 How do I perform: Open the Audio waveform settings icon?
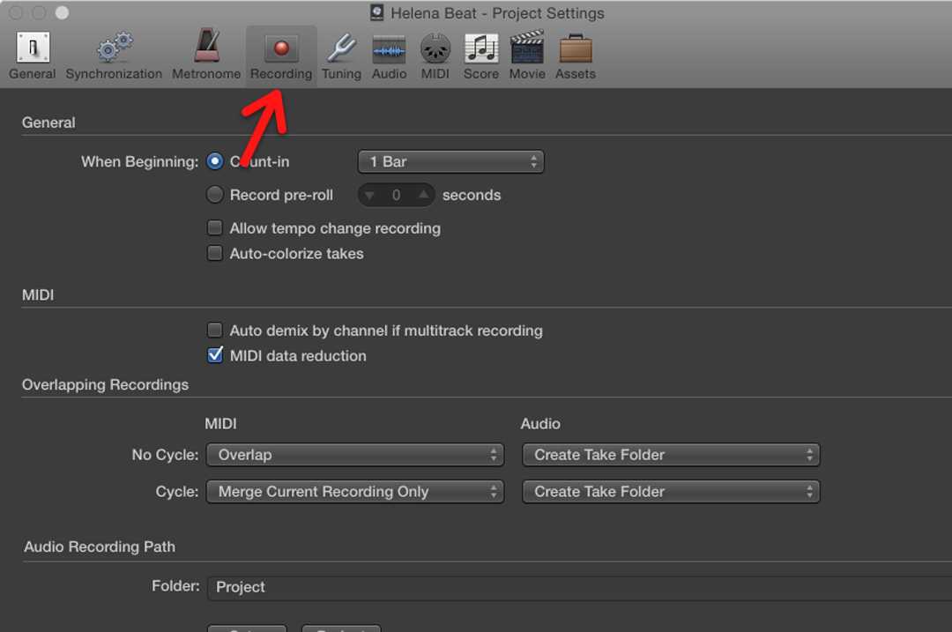point(389,49)
